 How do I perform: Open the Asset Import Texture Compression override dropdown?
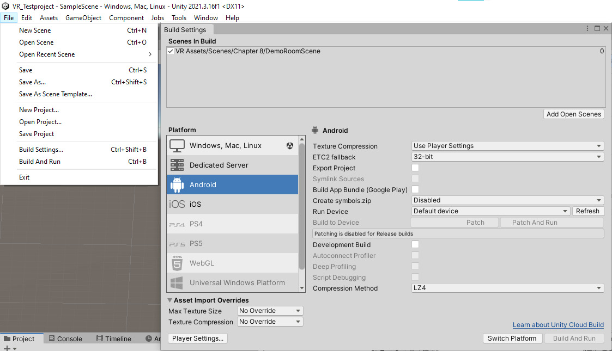270,322
